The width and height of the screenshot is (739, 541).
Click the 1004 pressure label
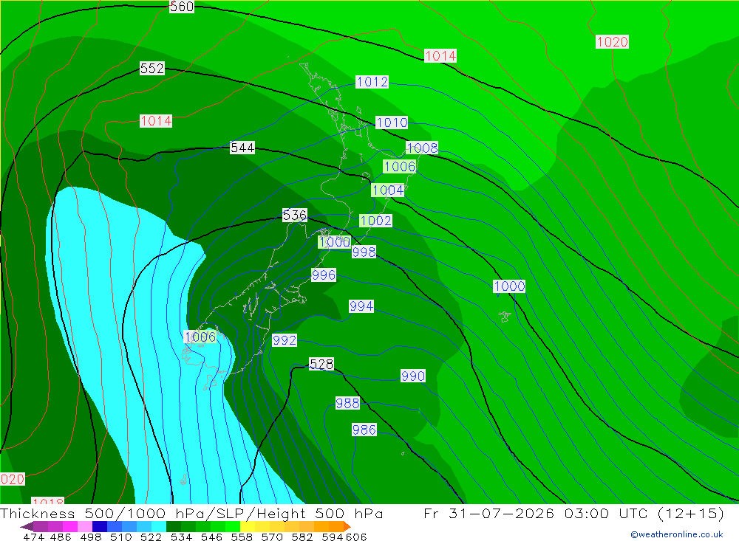(388, 190)
